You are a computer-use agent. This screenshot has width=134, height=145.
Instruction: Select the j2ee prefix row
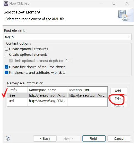click(57, 95)
